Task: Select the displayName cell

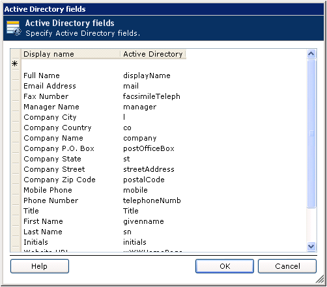Action: (x=153, y=75)
